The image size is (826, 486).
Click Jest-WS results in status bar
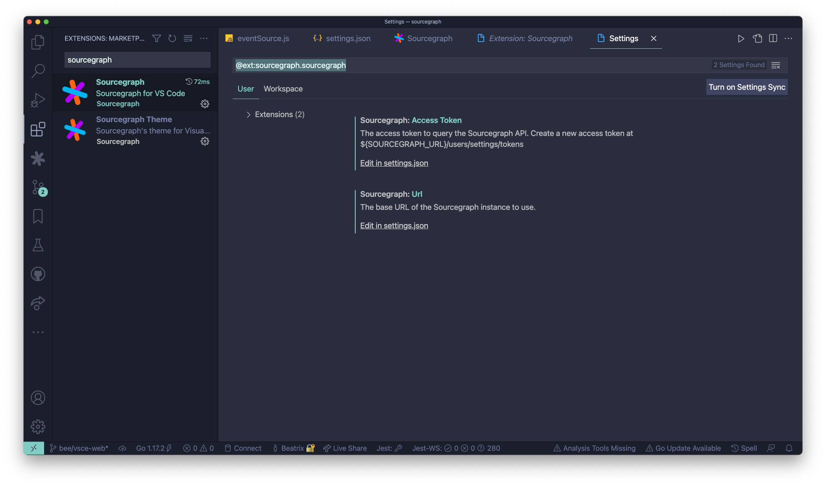coord(456,448)
